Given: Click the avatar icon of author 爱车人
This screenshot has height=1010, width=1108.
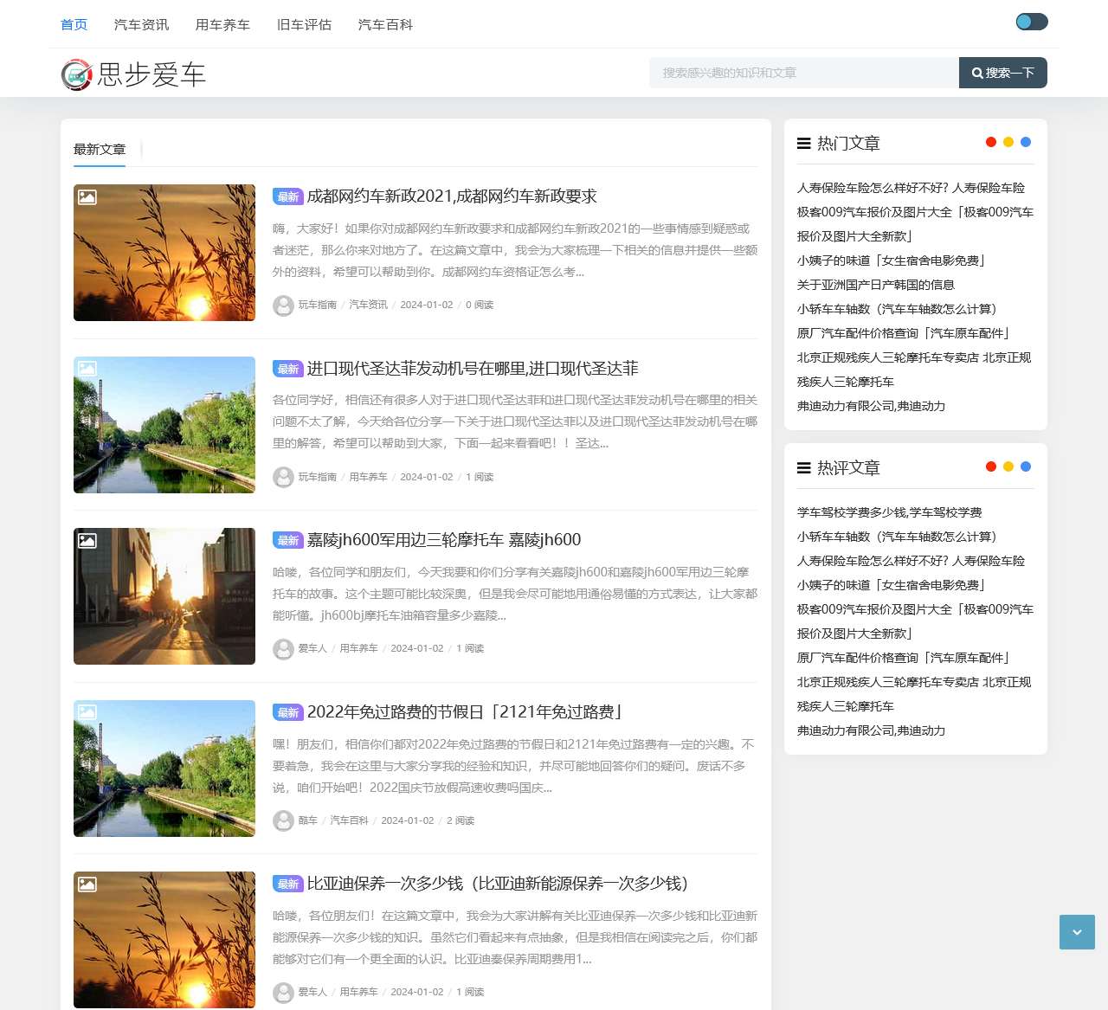Looking at the screenshot, I should pos(283,649).
